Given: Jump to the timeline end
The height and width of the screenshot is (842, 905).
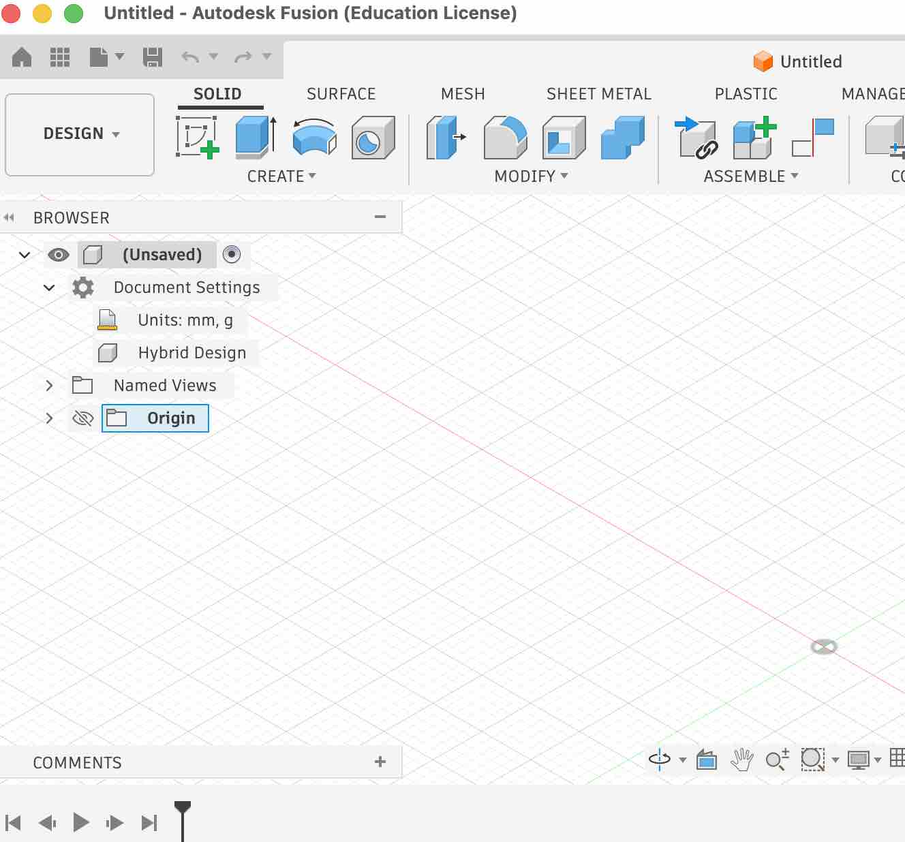Looking at the screenshot, I should pyautogui.click(x=149, y=823).
